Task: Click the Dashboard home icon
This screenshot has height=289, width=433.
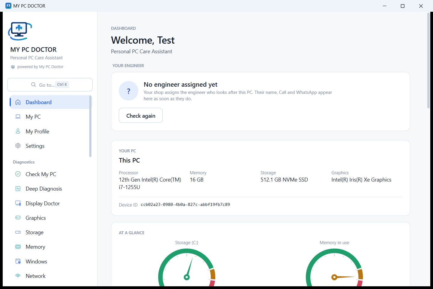Action: point(18,102)
